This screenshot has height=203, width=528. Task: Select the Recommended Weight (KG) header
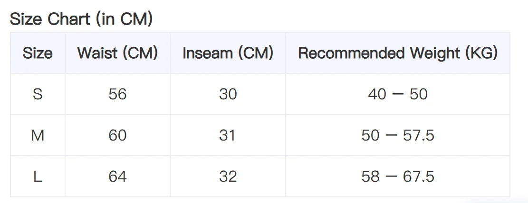[x=398, y=53]
